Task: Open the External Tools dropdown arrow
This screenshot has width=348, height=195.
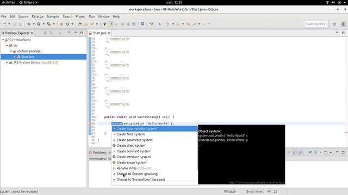Action: click(54, 24)
